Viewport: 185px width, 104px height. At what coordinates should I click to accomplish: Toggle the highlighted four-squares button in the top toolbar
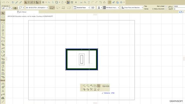pos(110,2)
